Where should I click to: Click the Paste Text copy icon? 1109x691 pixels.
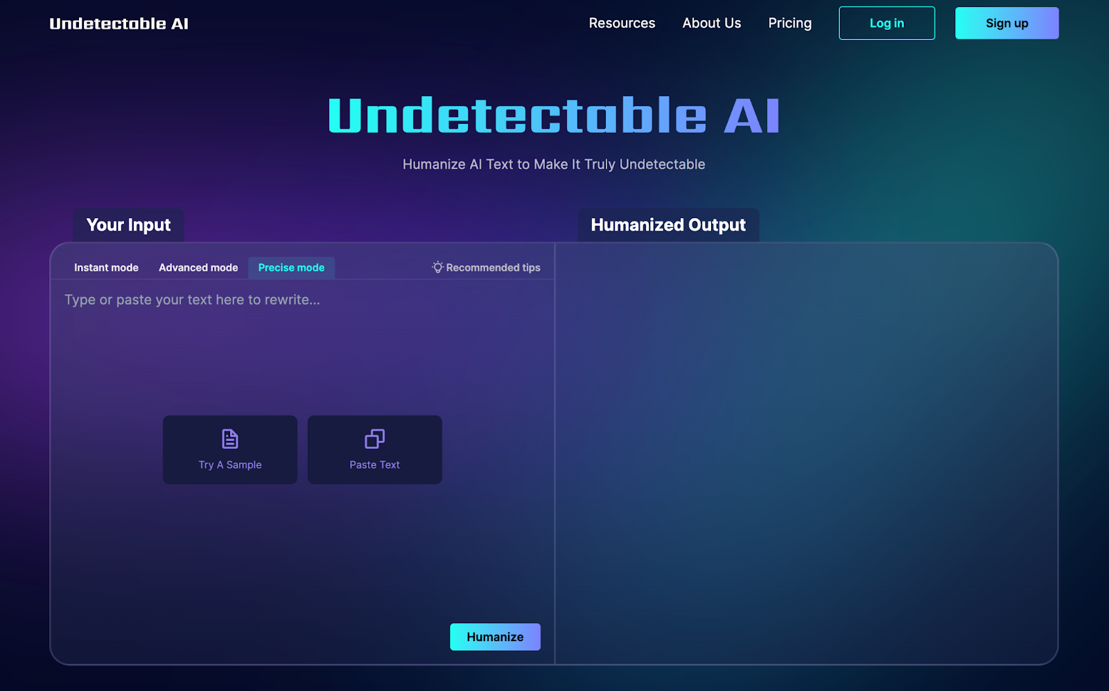[x=374, y=438]
